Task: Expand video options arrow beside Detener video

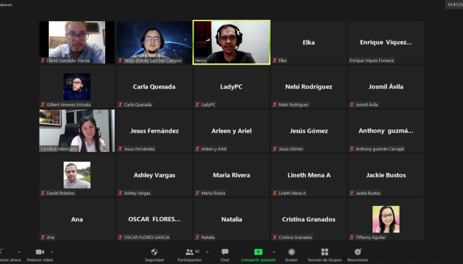Action: click(53, 251)
